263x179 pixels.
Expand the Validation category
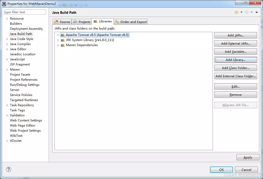(7, 115)
